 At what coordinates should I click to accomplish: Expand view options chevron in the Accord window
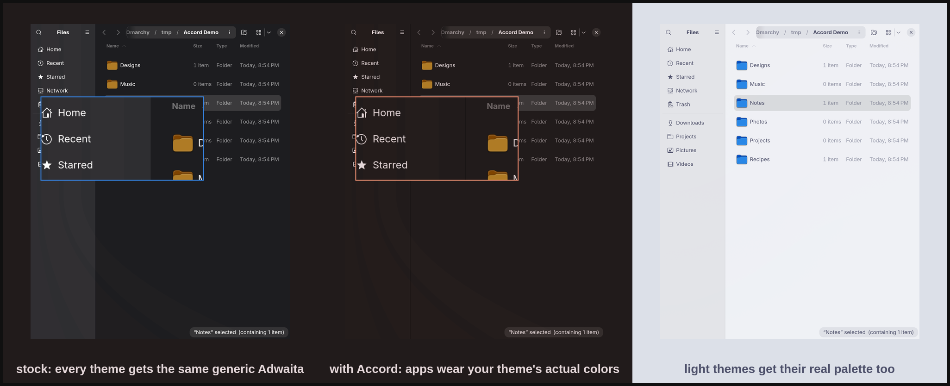click(x=583, y=32)
